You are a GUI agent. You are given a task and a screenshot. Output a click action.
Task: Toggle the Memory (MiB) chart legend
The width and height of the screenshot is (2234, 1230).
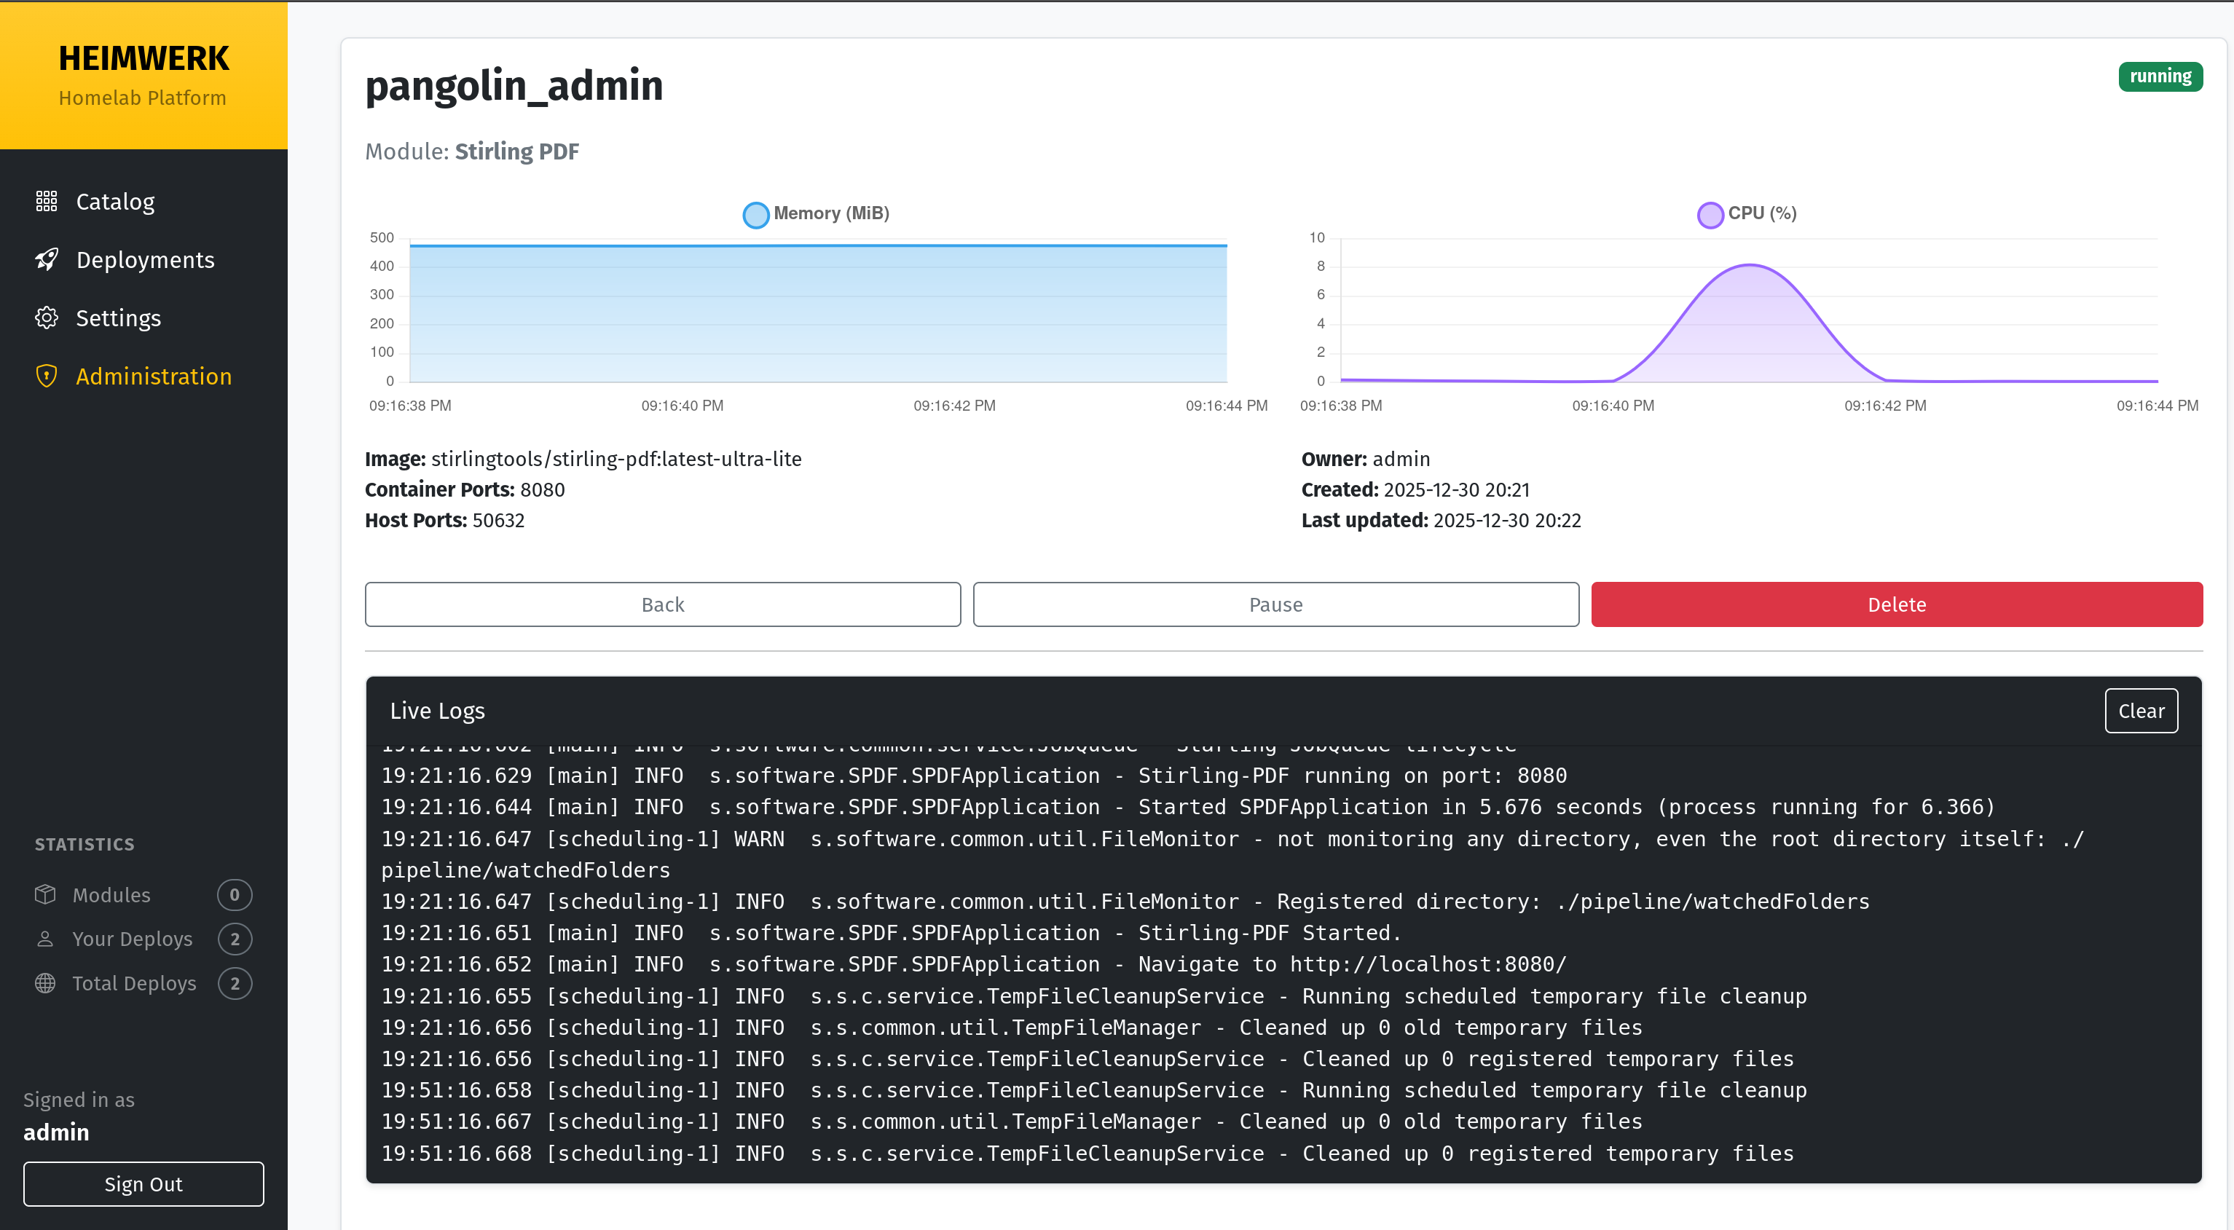click(816, 213)
